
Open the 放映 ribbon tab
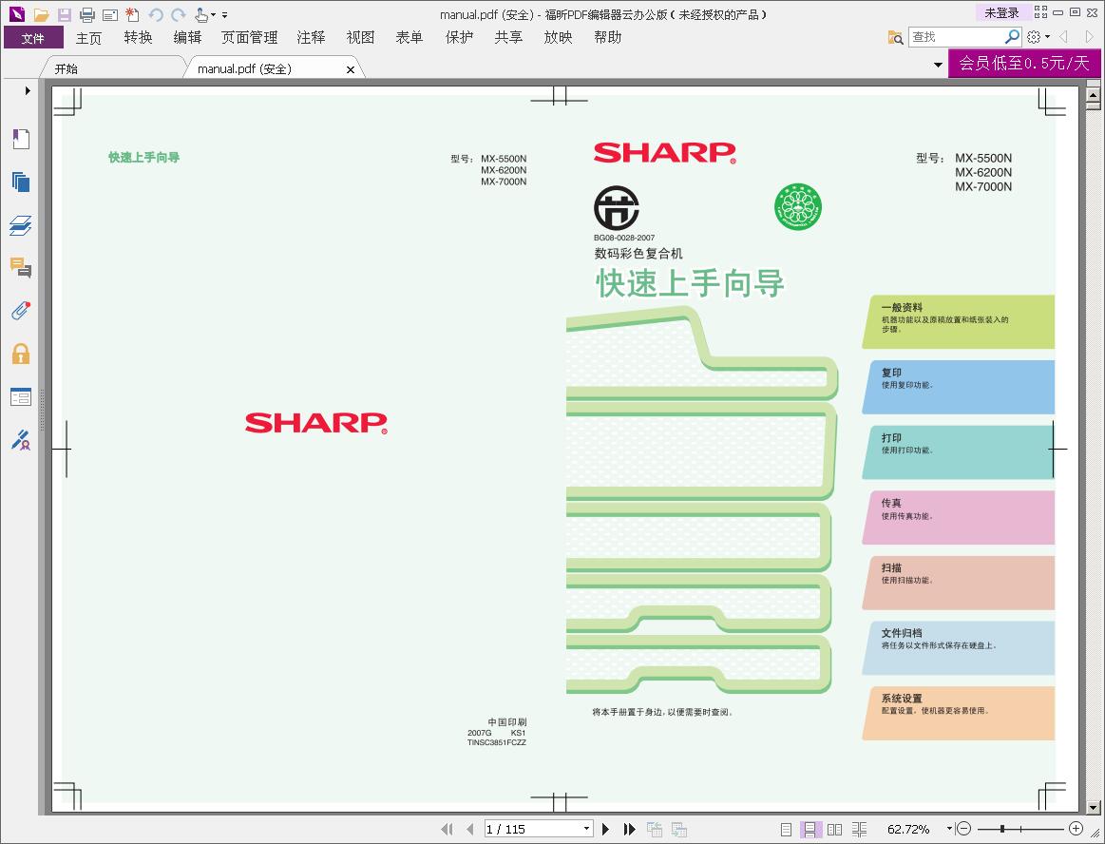pyautogui.click(x=558, y=37)
